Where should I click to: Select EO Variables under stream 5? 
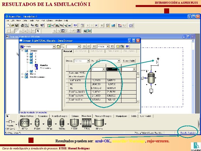tap(46, 68)
